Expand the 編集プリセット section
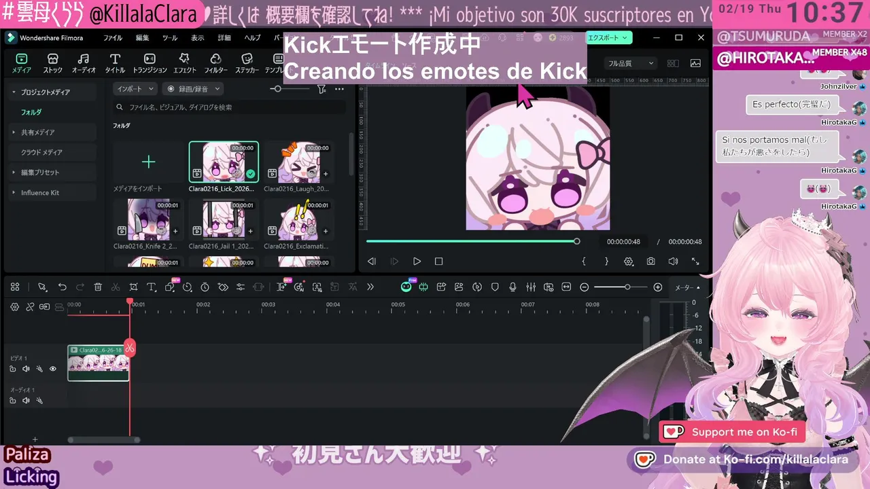The height and width of the screenshot is (489, 870). (14, 173)
